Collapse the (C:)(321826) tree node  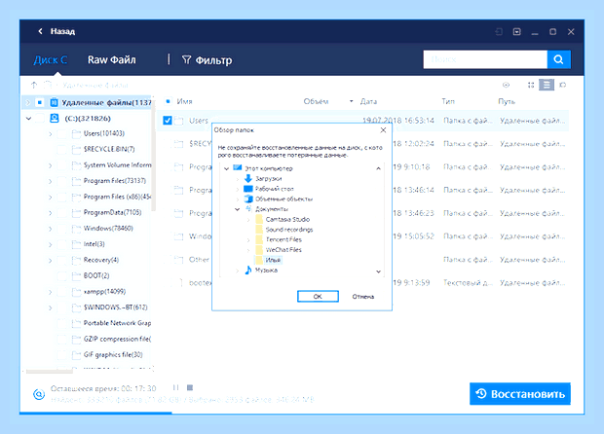coord(28,118)
